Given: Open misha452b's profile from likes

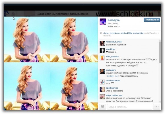Looking at the screenshot, I should click(126, 33).
